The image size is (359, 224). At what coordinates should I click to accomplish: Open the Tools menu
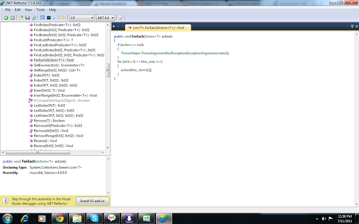point(40,10)
